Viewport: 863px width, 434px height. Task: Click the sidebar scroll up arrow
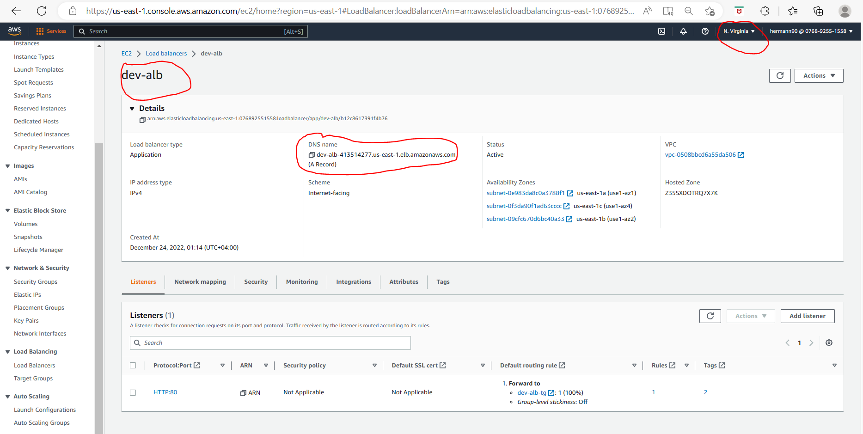tap(99, 46)
